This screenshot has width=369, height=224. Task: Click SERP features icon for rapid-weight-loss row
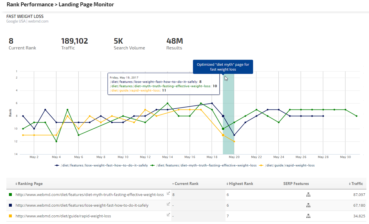coord(308,216)
